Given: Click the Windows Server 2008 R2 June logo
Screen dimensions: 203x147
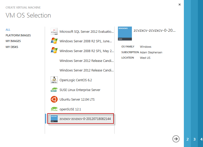Looking at the screenshot, I should click(54, 41).
